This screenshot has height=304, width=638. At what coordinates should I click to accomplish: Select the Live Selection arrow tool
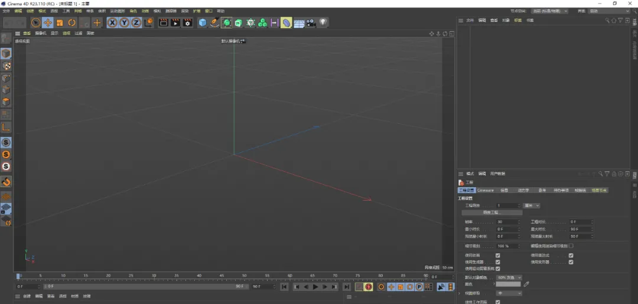[x=36, y=23]
